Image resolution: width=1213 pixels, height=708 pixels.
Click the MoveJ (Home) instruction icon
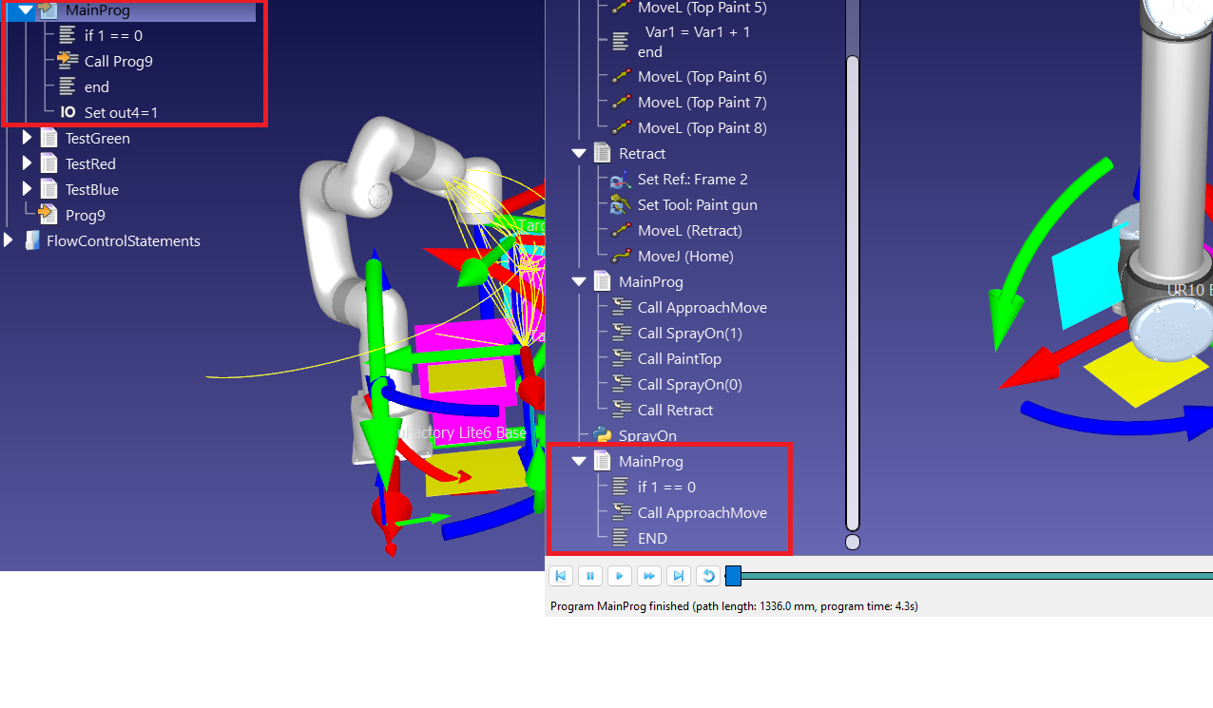coord(621,257)
